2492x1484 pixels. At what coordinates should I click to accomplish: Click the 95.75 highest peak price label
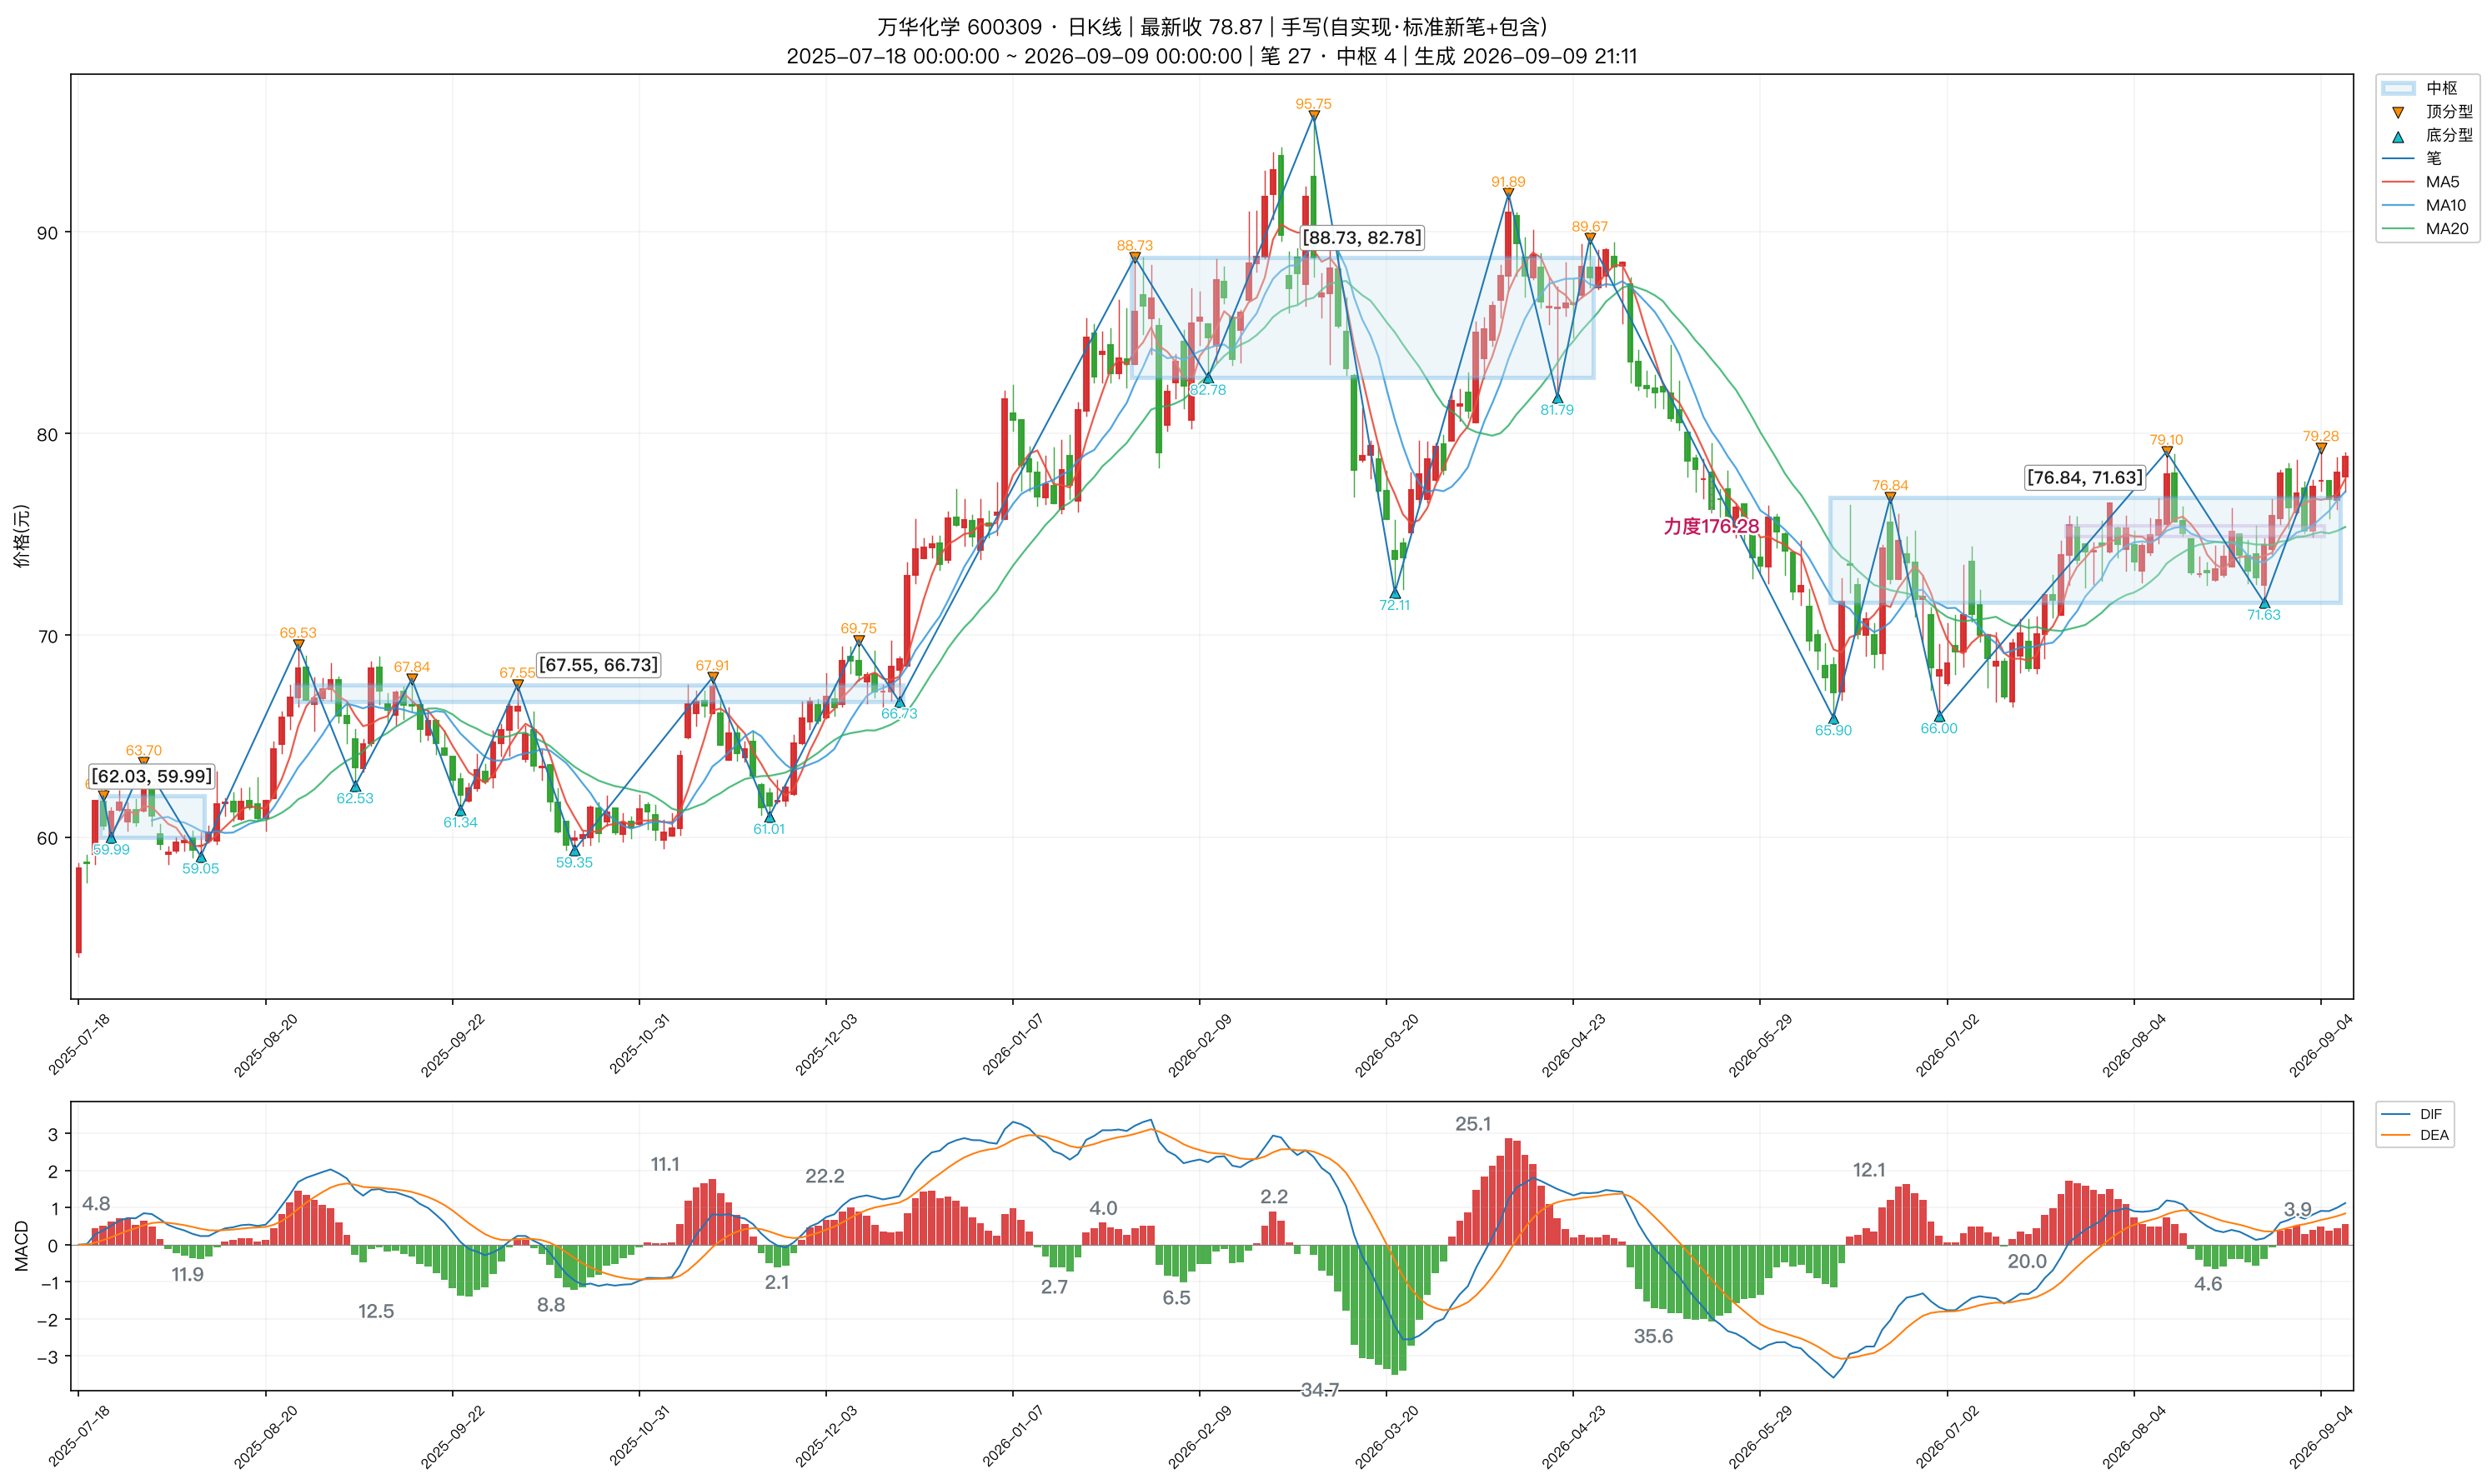1312,103
